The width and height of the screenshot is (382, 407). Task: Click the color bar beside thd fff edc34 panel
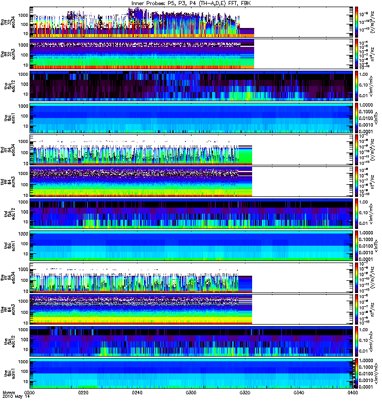(x=357, y=150)
